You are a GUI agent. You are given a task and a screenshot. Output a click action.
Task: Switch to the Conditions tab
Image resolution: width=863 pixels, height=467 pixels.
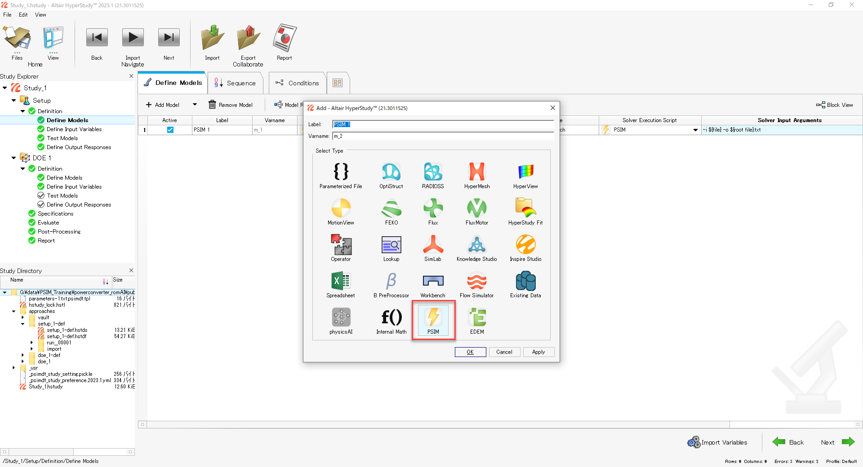[x=298, y=83]
